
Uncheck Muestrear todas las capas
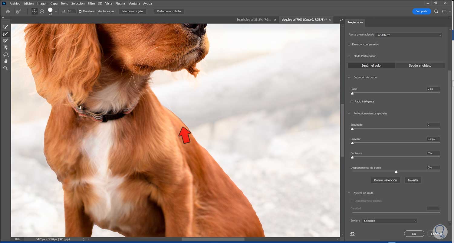80,11
